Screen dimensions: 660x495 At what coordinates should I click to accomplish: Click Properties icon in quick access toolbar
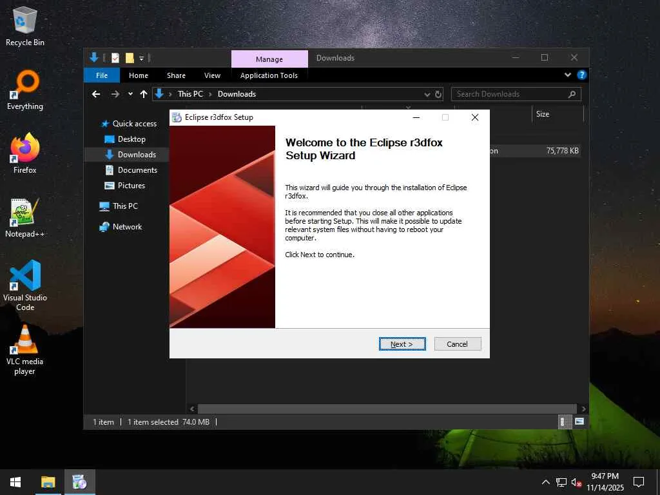tap(115, 58)
